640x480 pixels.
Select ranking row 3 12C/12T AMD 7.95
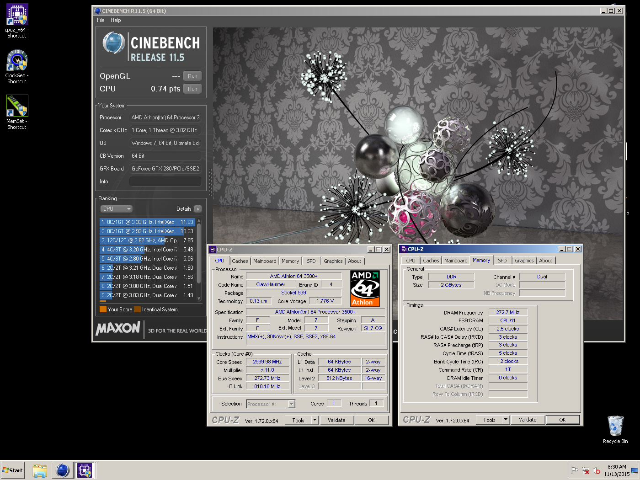tap(147, 240)
